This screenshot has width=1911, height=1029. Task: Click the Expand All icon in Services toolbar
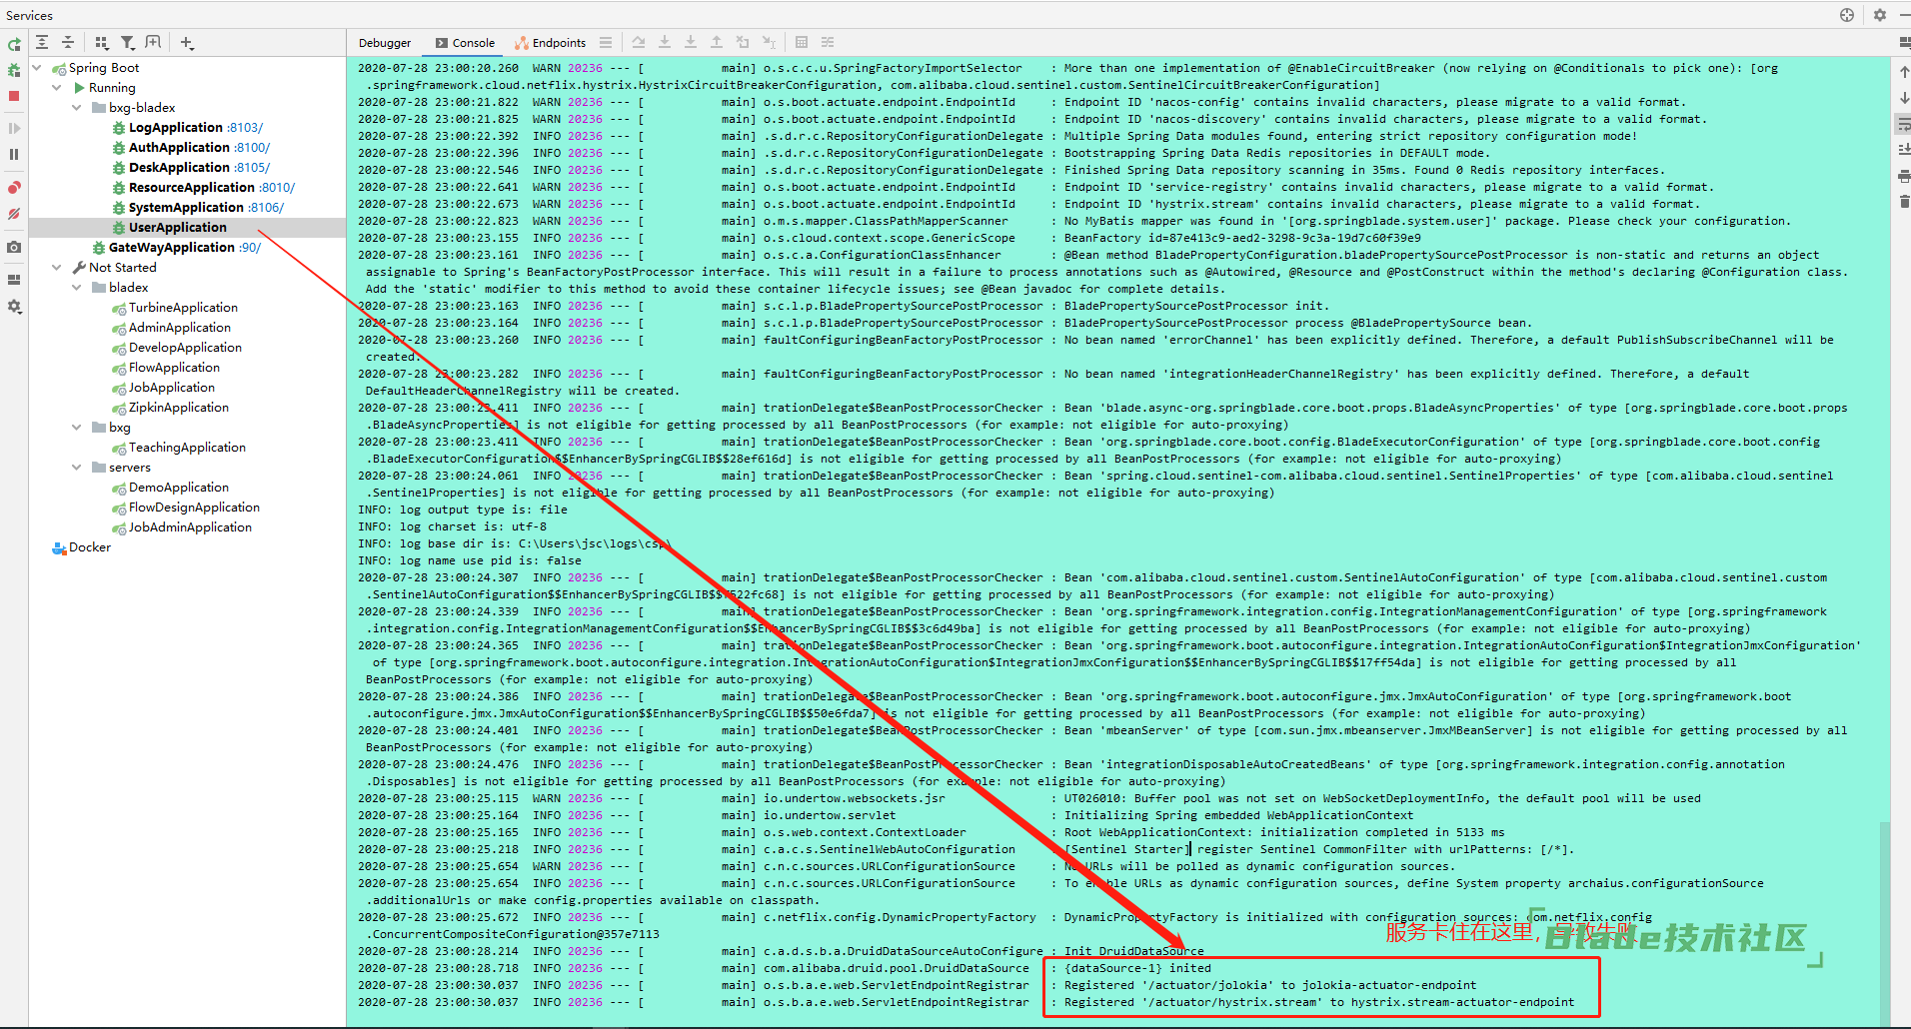42,43
